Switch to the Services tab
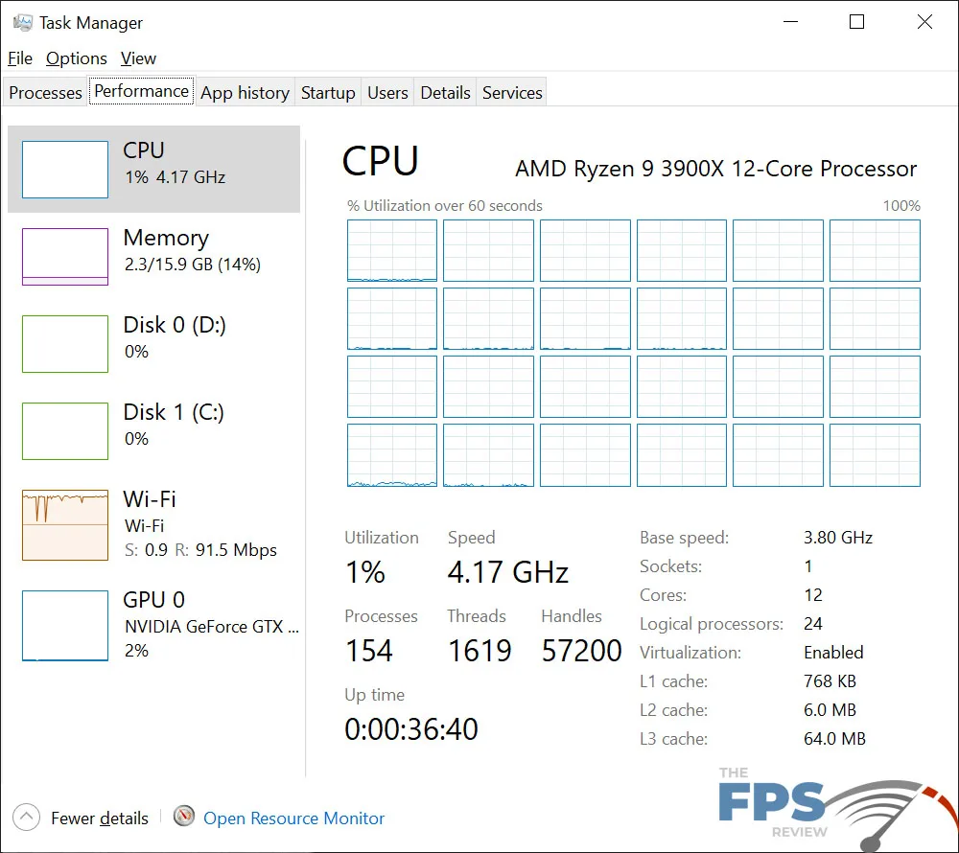The image size is (959, 853). click(512, 92)
